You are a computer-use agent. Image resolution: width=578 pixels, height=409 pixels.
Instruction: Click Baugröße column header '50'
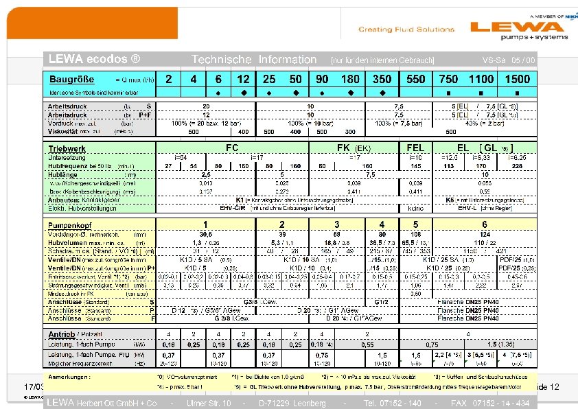tap(295, 79)
